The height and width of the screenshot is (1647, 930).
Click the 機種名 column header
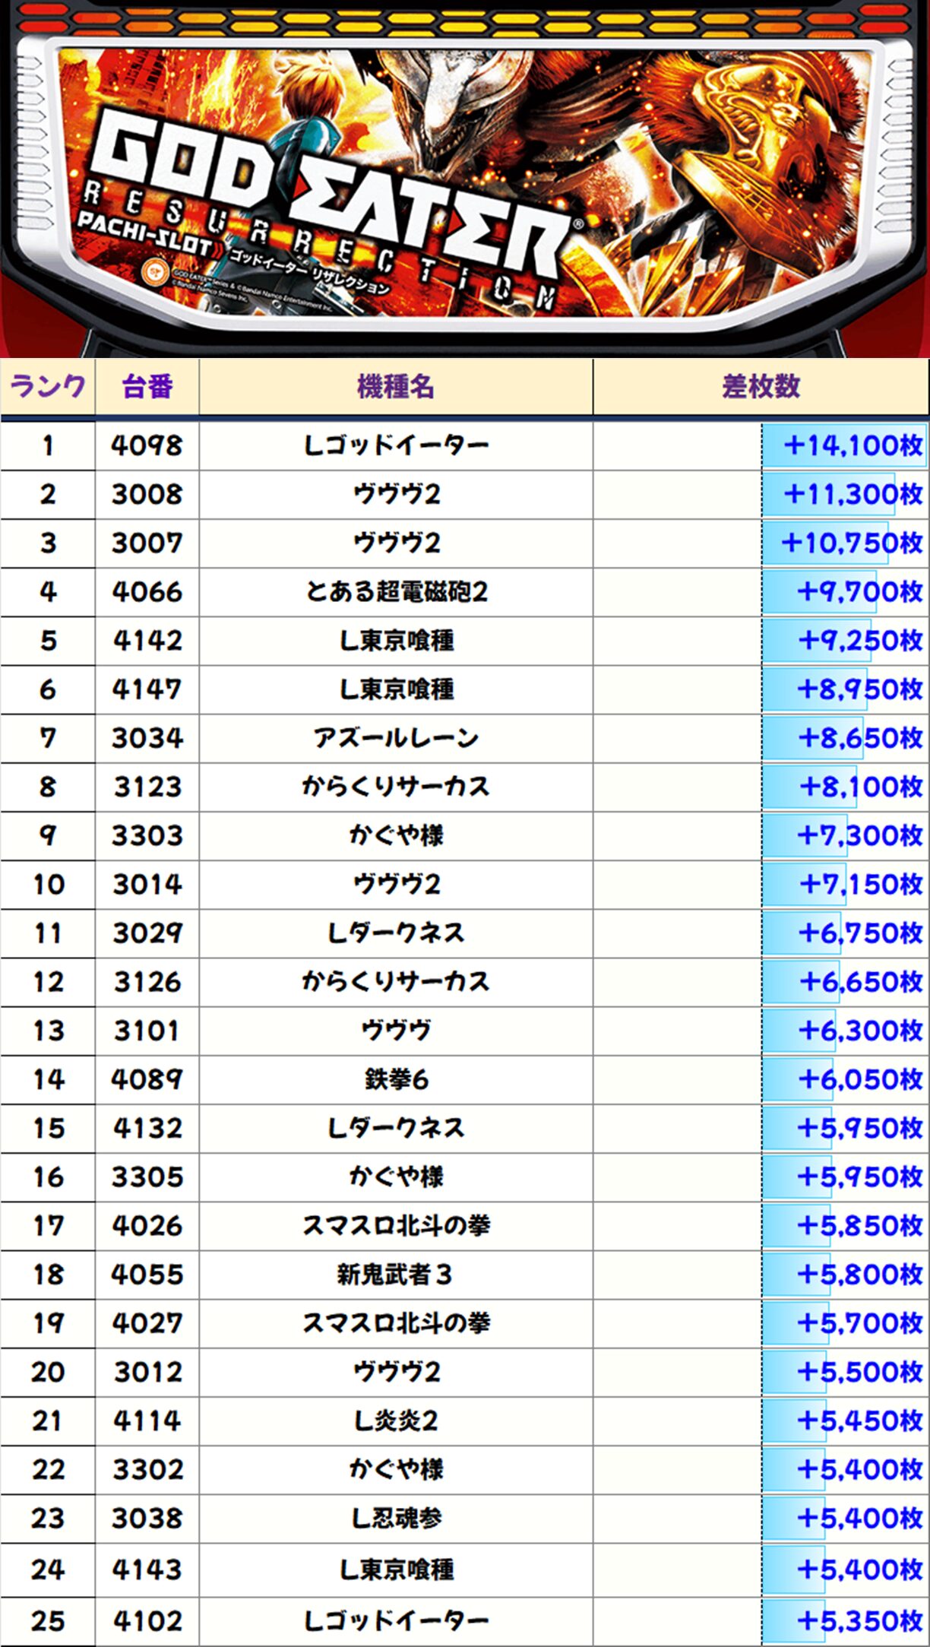point(395,387)
